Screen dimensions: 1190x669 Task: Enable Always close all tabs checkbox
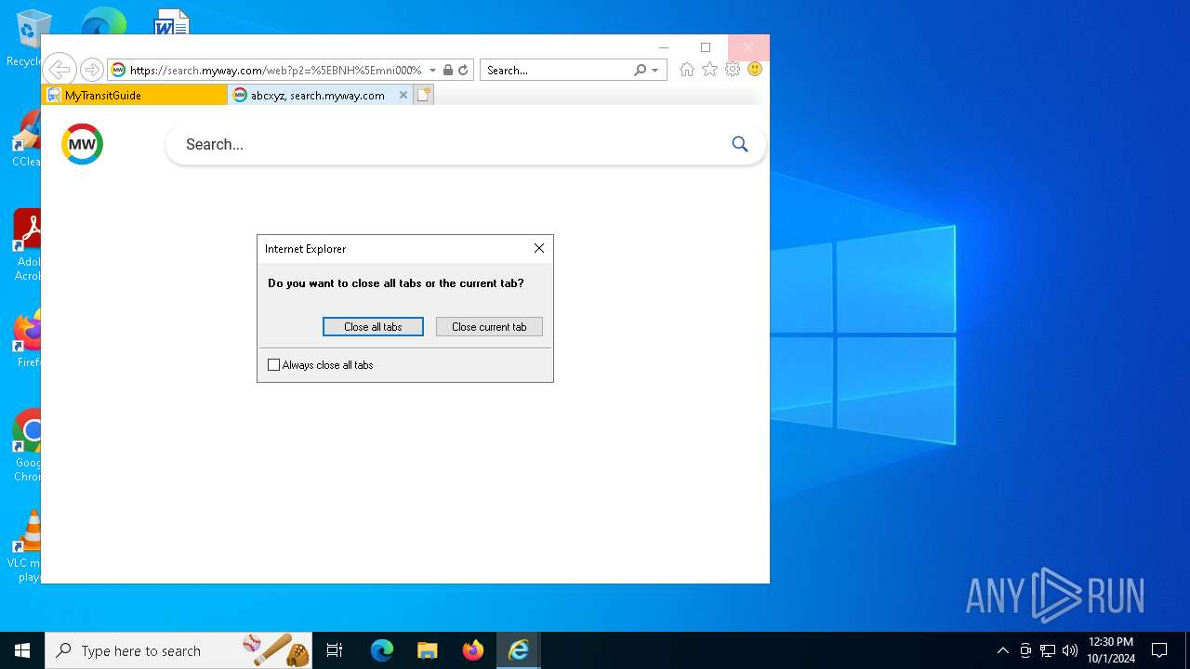(x=273, y=365)
